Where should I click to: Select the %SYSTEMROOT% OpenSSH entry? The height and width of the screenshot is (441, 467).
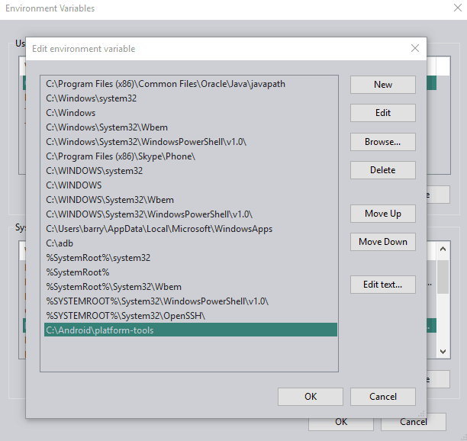tap(191, 316)
